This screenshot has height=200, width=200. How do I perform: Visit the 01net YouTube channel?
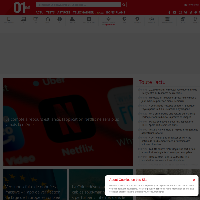point(175,12)
